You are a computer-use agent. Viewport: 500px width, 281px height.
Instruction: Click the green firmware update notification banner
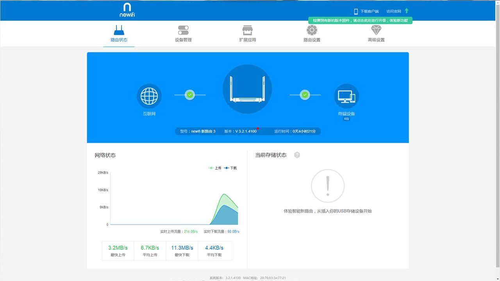[360, 20]
